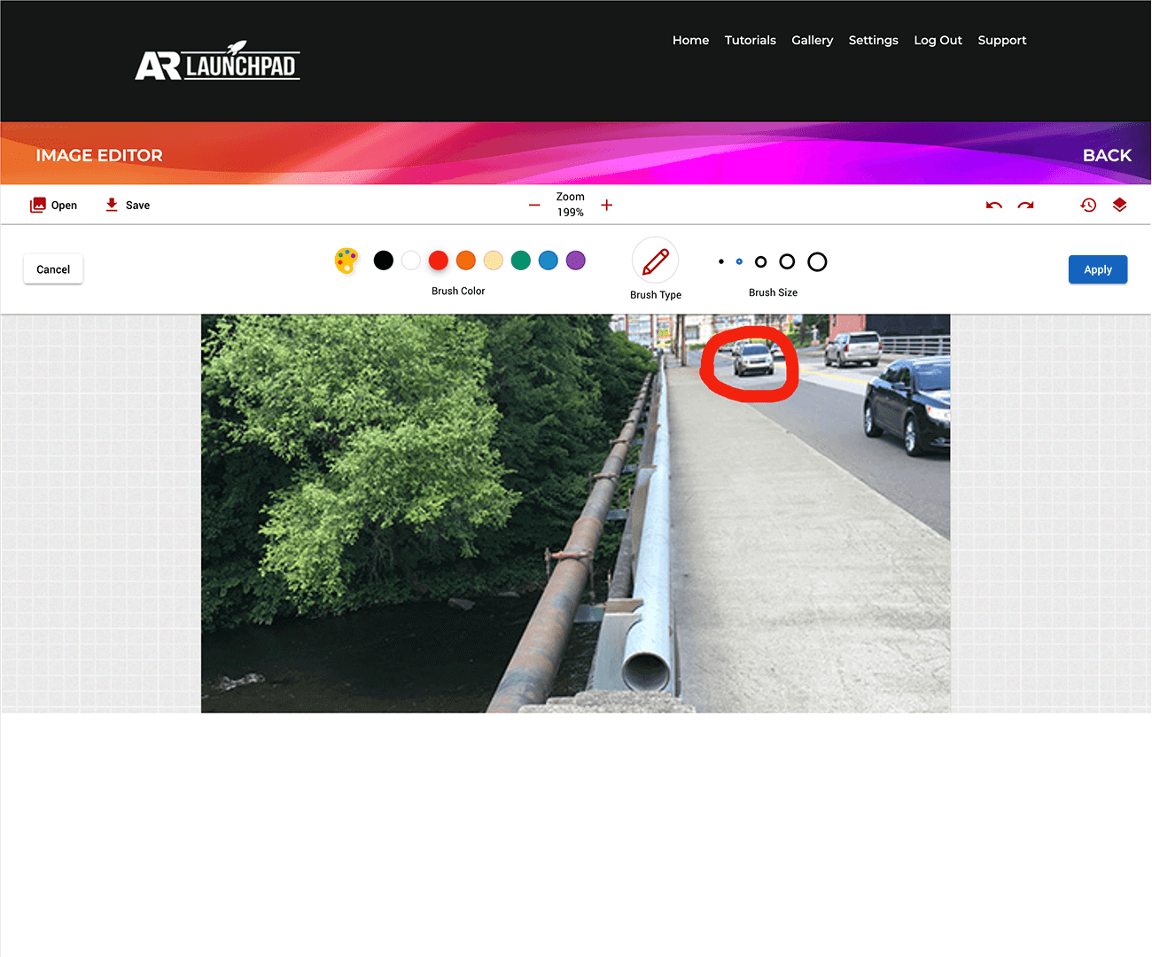Image resolution: width=1152 pixels, height=957 pixels.
Task: Select the fourth brush size circle
Action: [x=787, y=261]
